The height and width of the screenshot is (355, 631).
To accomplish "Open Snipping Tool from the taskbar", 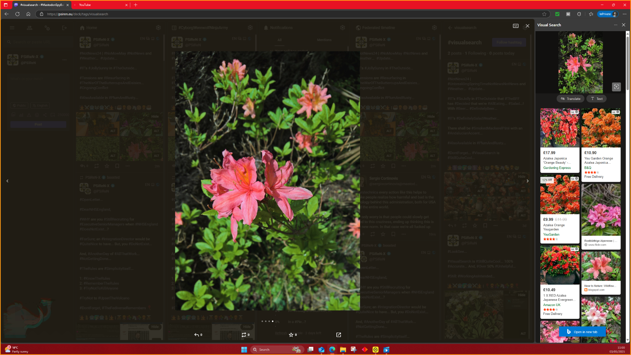I will [354, 349].
